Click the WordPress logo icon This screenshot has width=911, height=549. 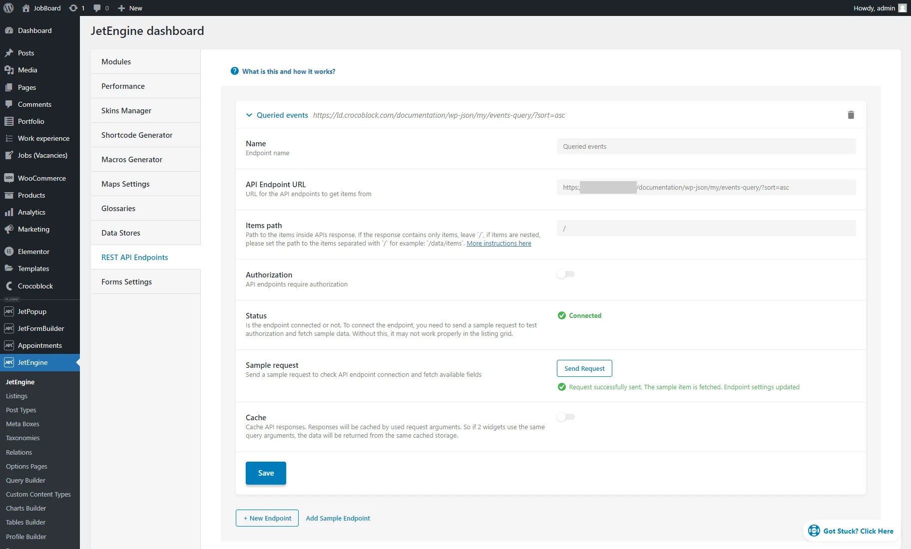pyautogui.click(x=8, y=8)
